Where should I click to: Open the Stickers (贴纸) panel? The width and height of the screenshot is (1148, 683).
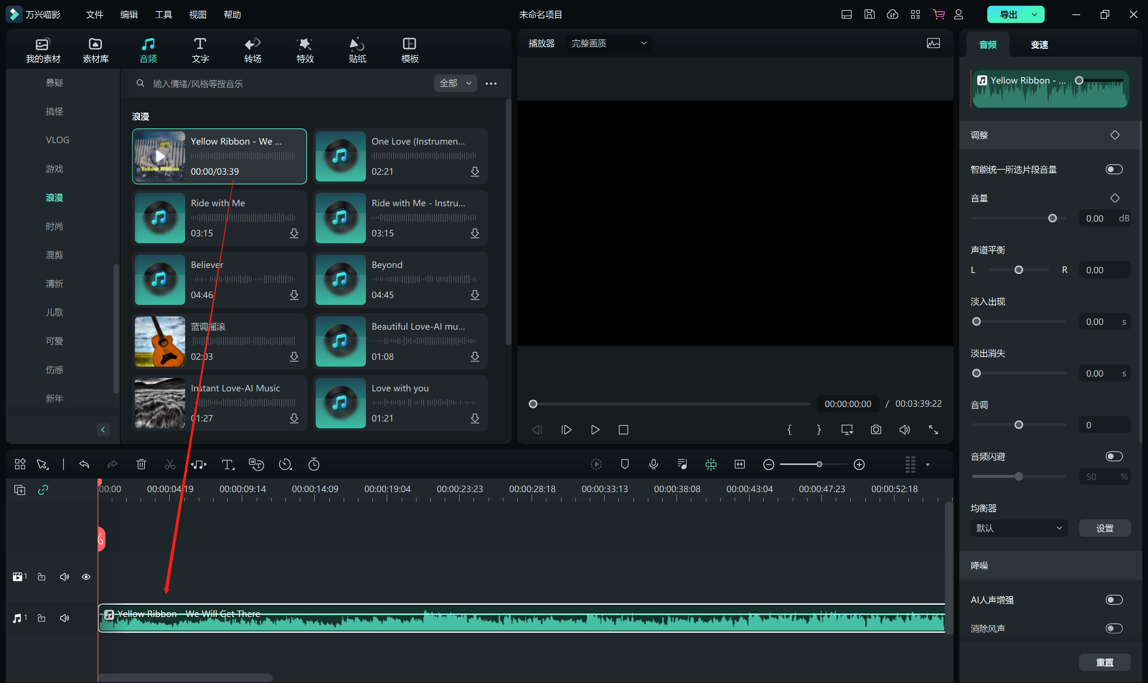pos(357,50)
